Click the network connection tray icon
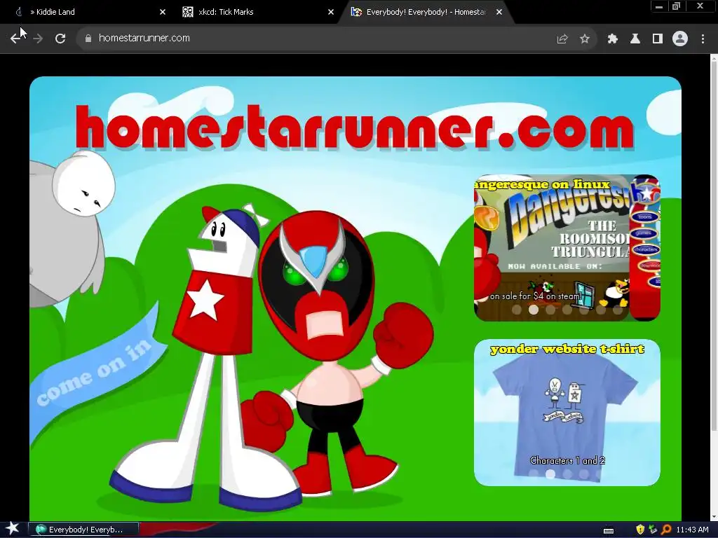This screenshot has height=538, width=718. tap(653, 530)
